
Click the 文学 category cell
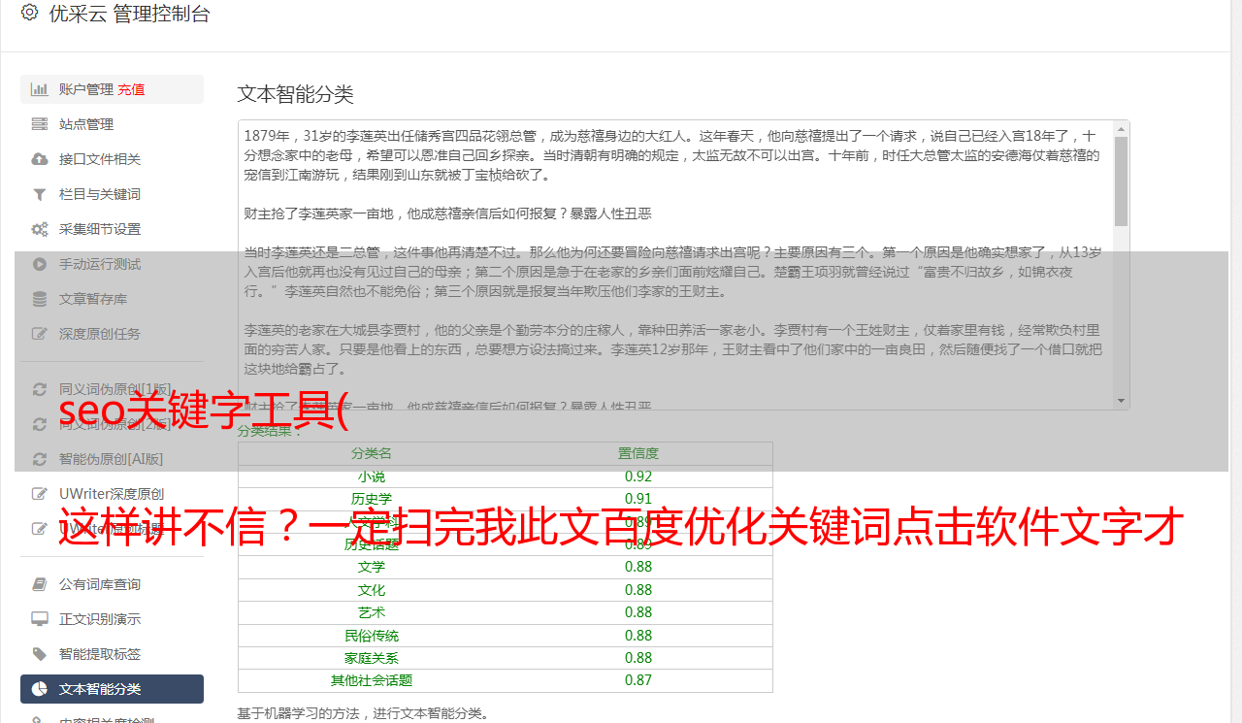point(372,567)
